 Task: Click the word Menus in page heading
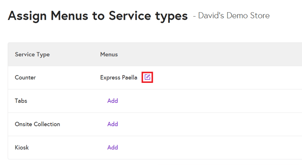point(69,16)
